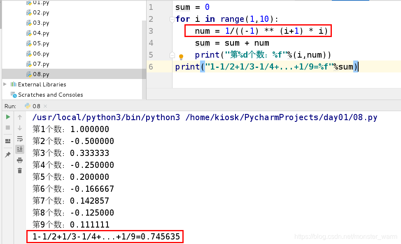Click output line '第8个数: -0.125000'
The height and width of the screenshot is (244, 401).
(x=73, y=213)
